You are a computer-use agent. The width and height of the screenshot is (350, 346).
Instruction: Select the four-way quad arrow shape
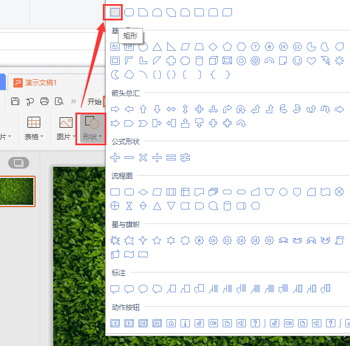point(199,109)
